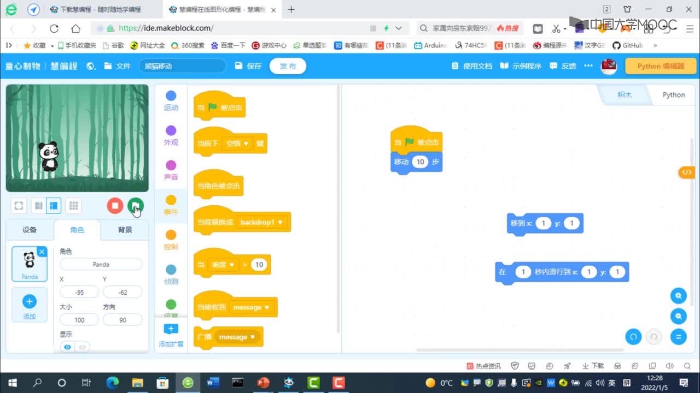Zoom out the workspace

[x=679, y=316]
